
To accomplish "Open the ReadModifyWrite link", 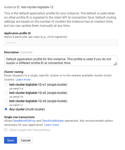I will (x=24, y=121).
